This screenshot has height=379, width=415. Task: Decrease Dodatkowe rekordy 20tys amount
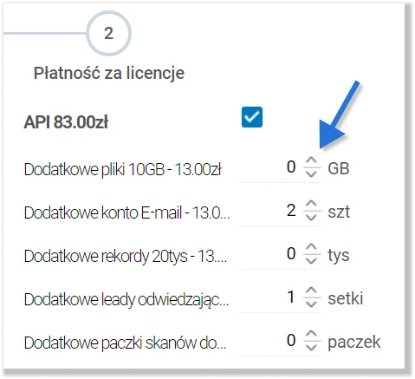pos(311,260)
